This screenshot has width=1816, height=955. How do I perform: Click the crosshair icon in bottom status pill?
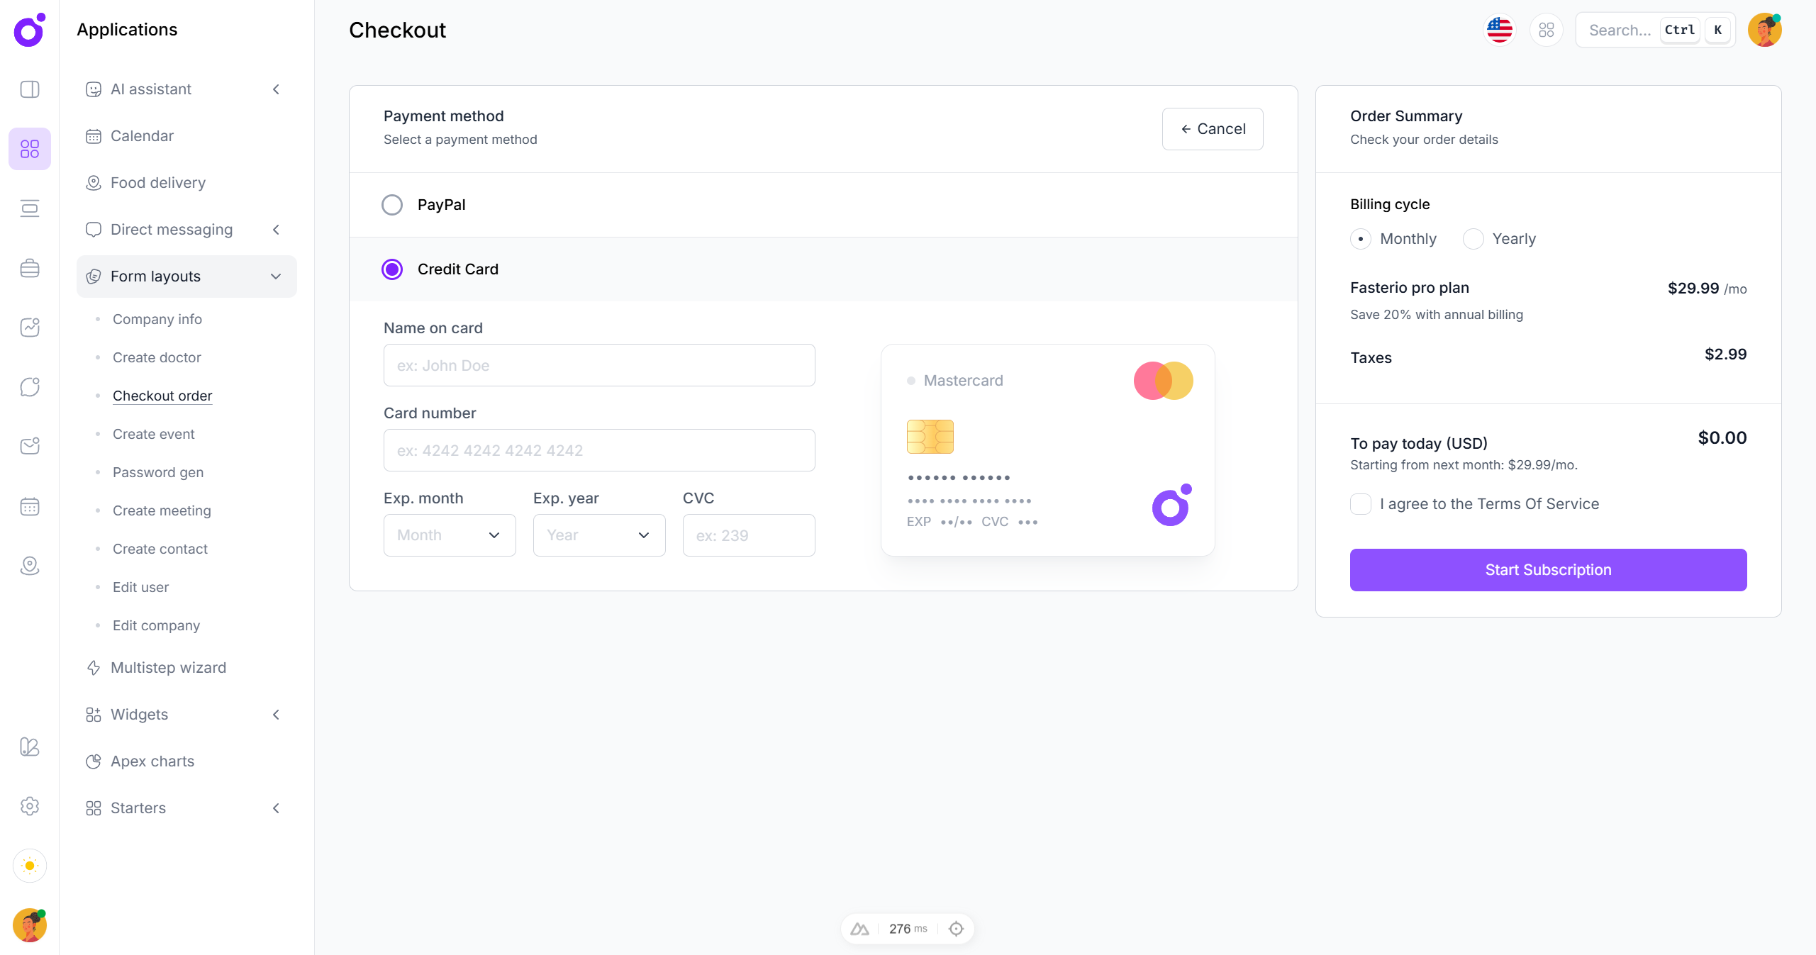click(955, 928)
